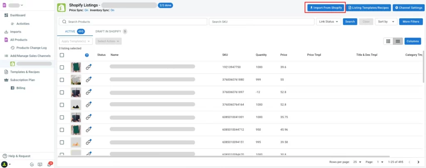The image size is (426, 168).
Task: Click the Help & Request question mark icon
Action: [x=5, y=156]
